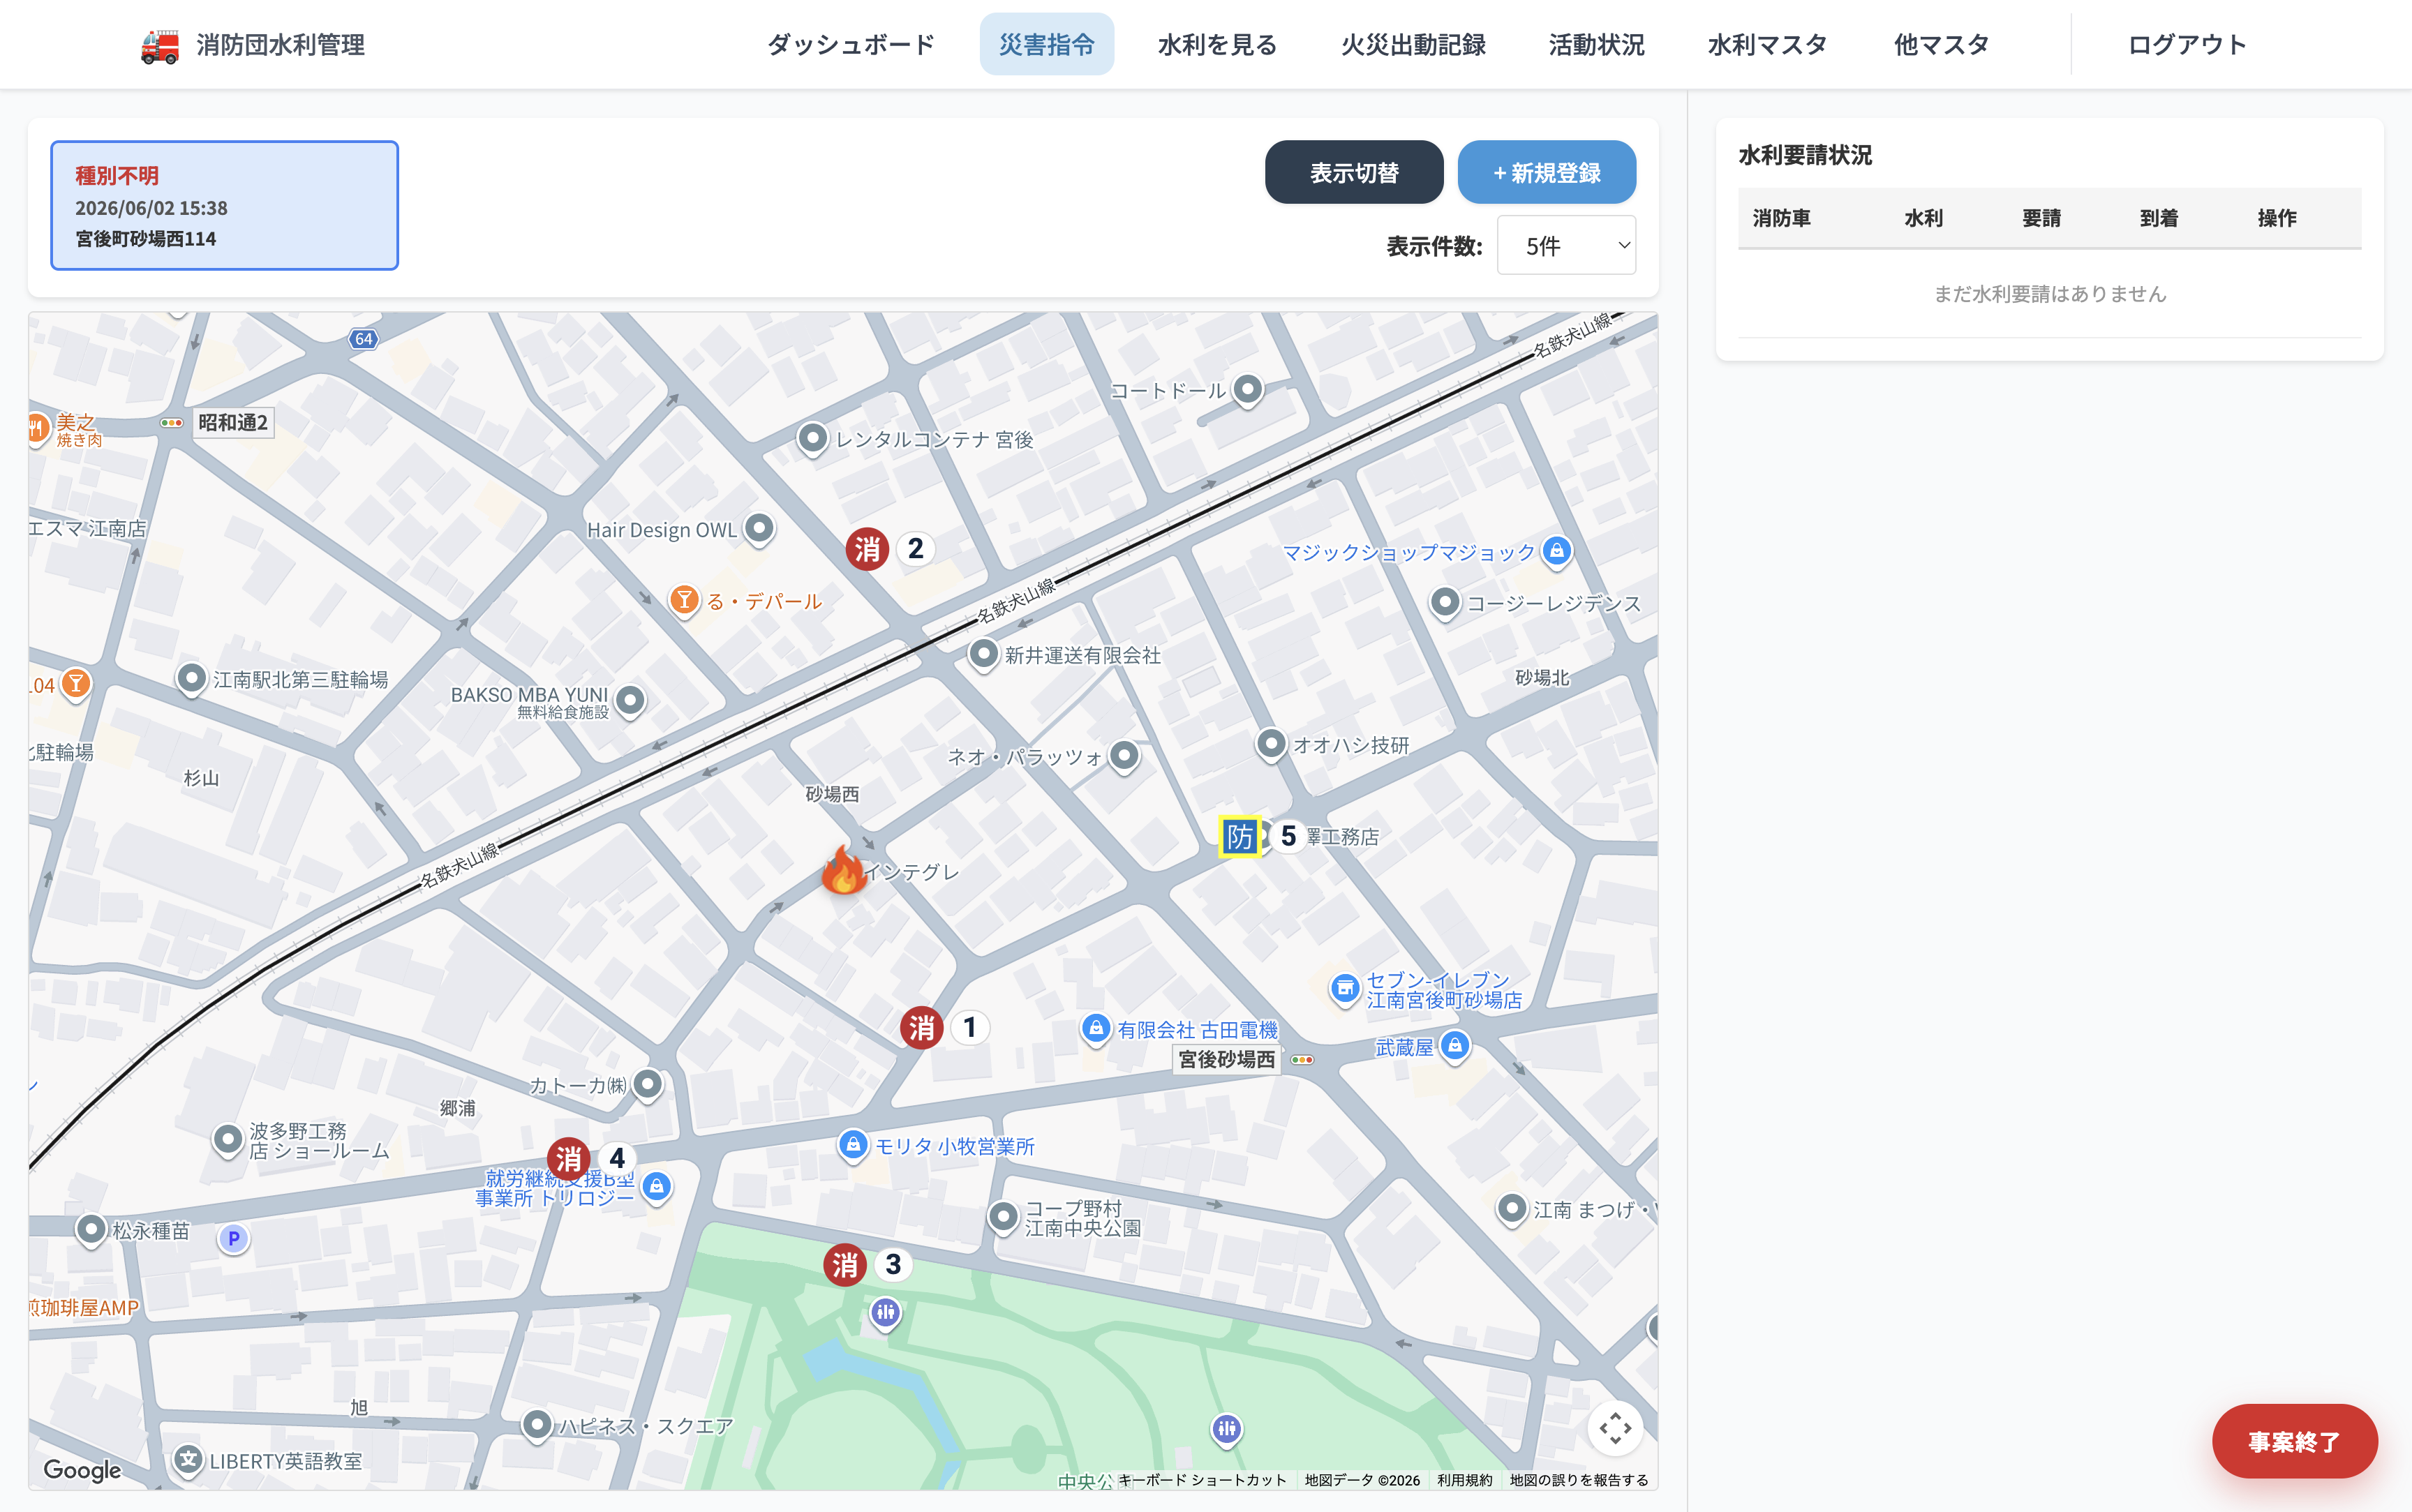Open the 他マスタ menu
Screen dimensions: 2412x1512
[x=1941, y=45]
